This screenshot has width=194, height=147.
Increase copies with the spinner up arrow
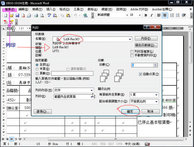[x=156, y=64]
